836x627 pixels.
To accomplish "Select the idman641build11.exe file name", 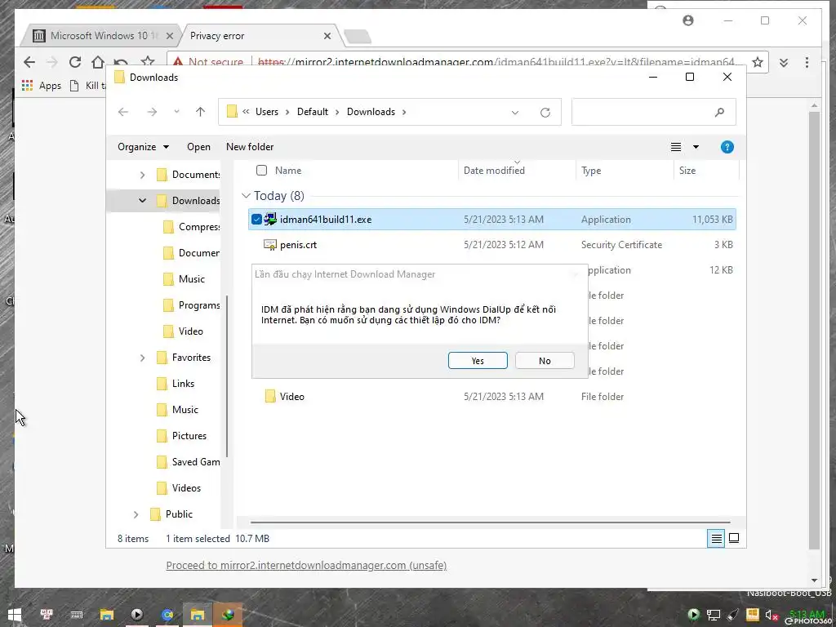I will (325, 219).
